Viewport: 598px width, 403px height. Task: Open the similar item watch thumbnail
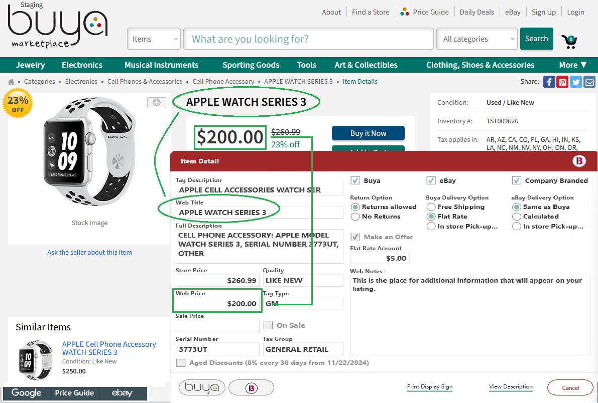[x=36, y=360]
